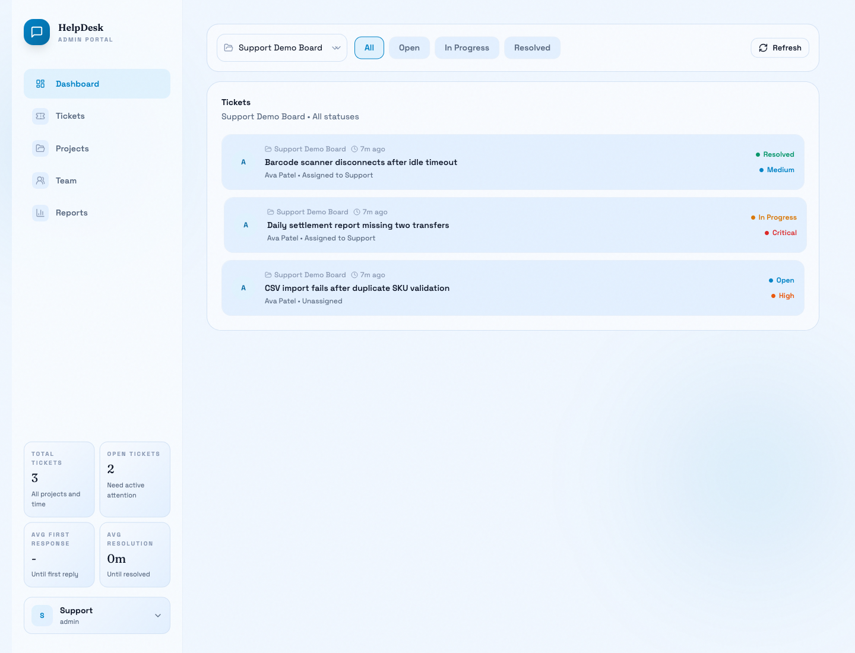Image resolution: width=855 pixels, height=653 pixels.
Task: Click the Critical priority red indicator
Action: click(767, 233)
